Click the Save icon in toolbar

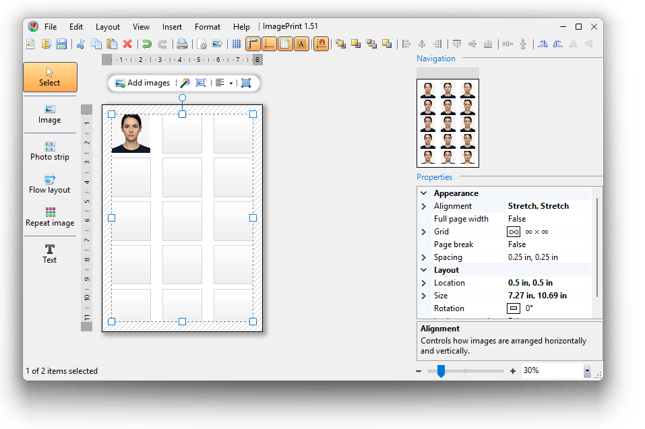(61, 44)
